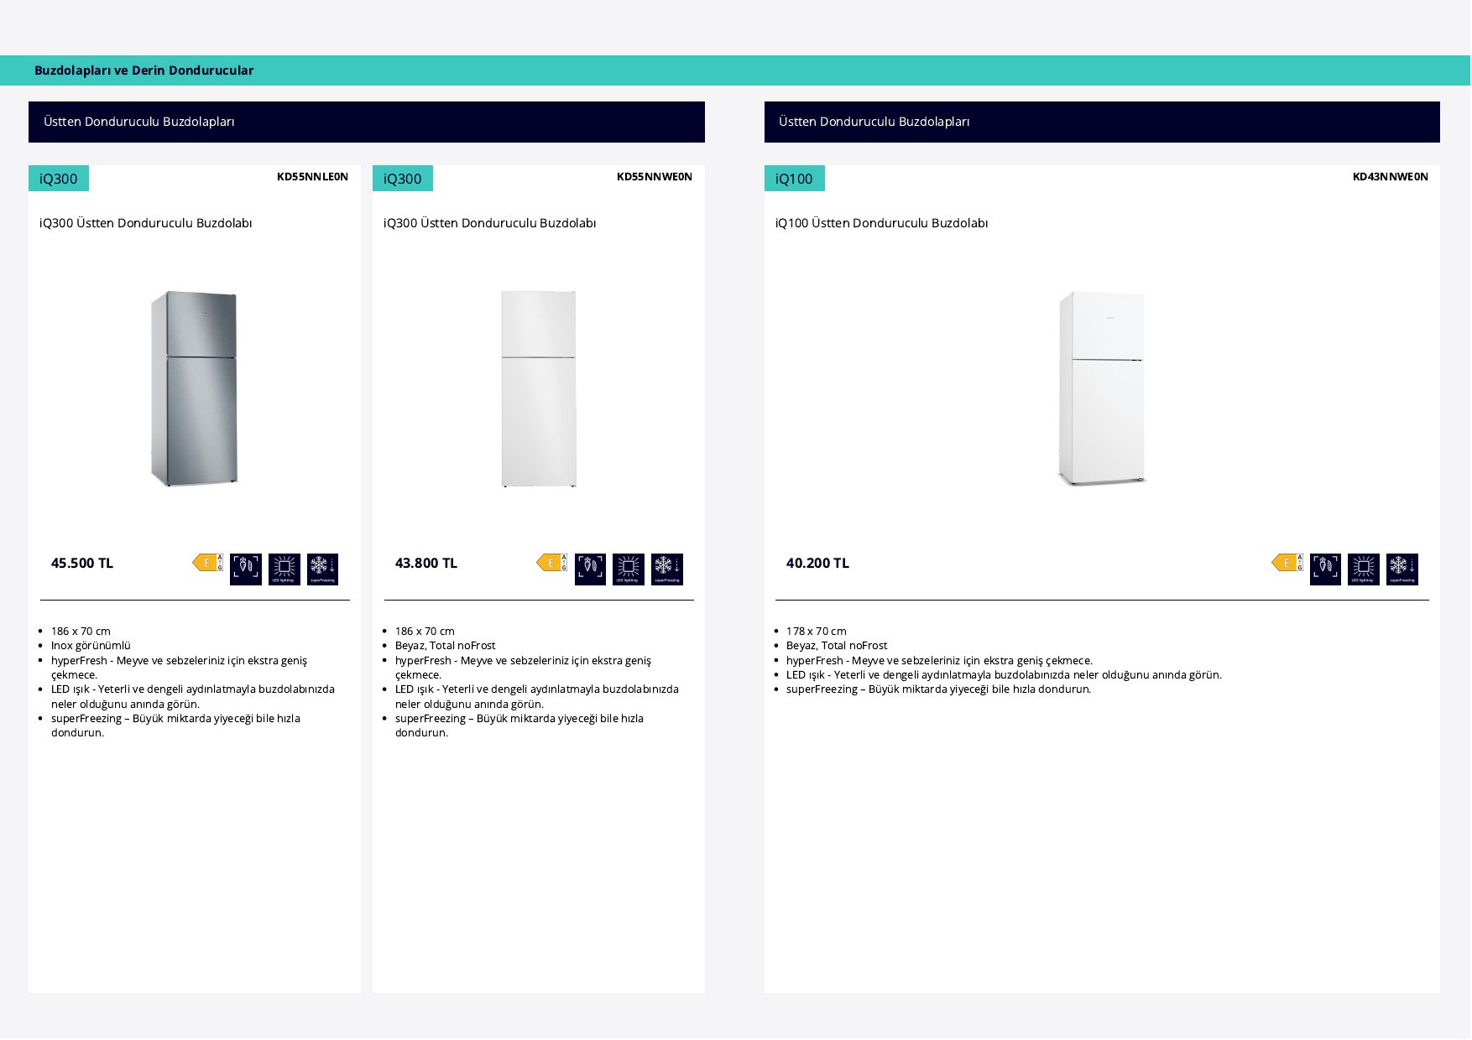Screen dimensions: 1472x1040
Task: Click the energy label E icon for KD55NNWE0N
Action: point(552,563)
